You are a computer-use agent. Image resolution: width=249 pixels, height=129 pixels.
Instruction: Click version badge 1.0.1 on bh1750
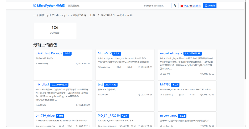pos(175,85)
